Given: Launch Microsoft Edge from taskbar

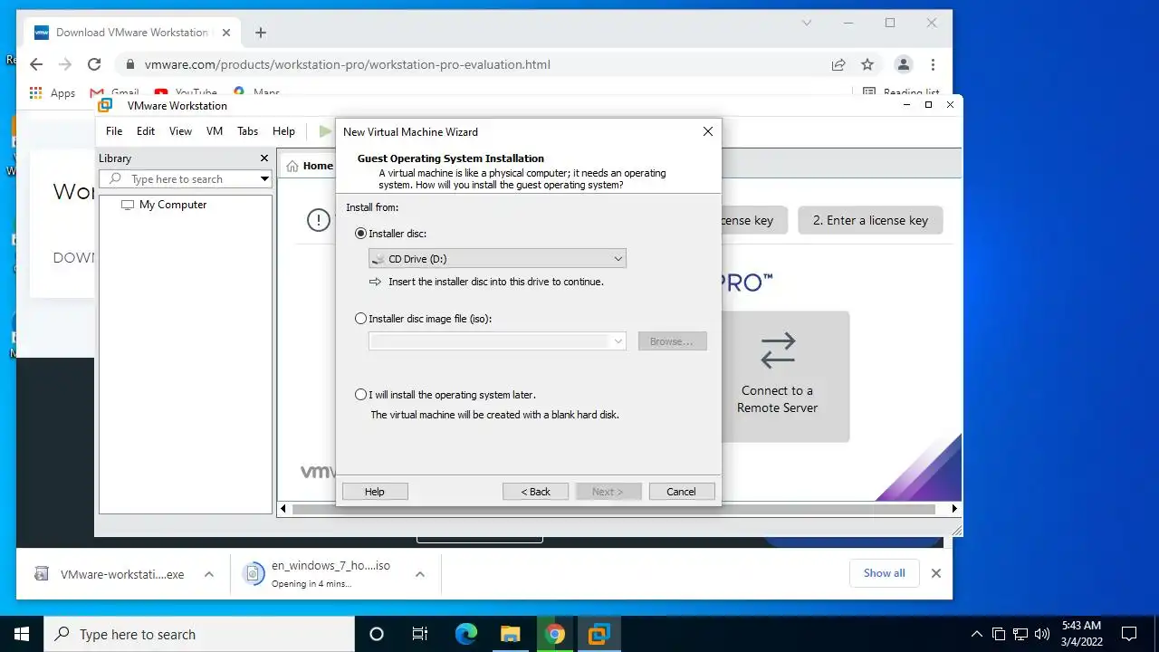Looking at the screenshot, I should coord(465,634).
